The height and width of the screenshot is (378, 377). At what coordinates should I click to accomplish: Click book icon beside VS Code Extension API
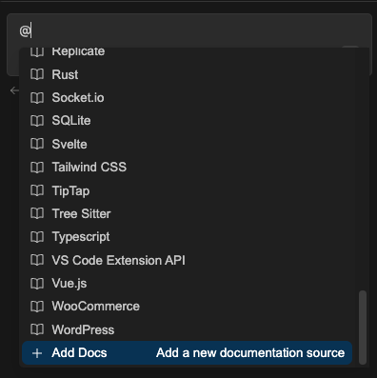(37, 260)
